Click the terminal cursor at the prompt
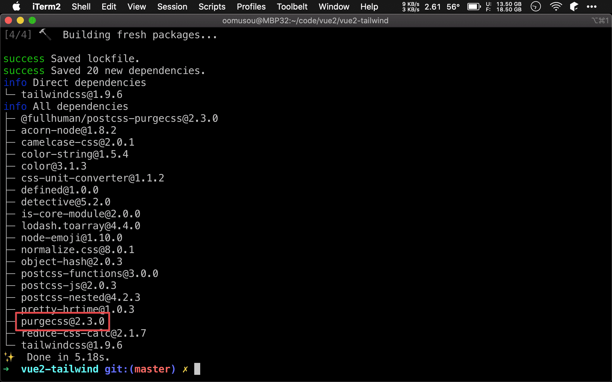This screenshot has height=382, width=612. [197, 369]
